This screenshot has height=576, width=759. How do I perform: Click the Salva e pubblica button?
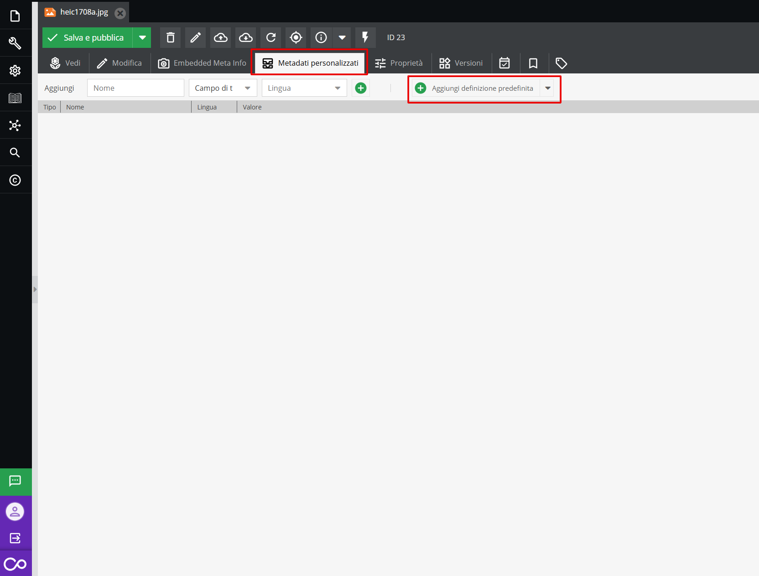point(88,37)
